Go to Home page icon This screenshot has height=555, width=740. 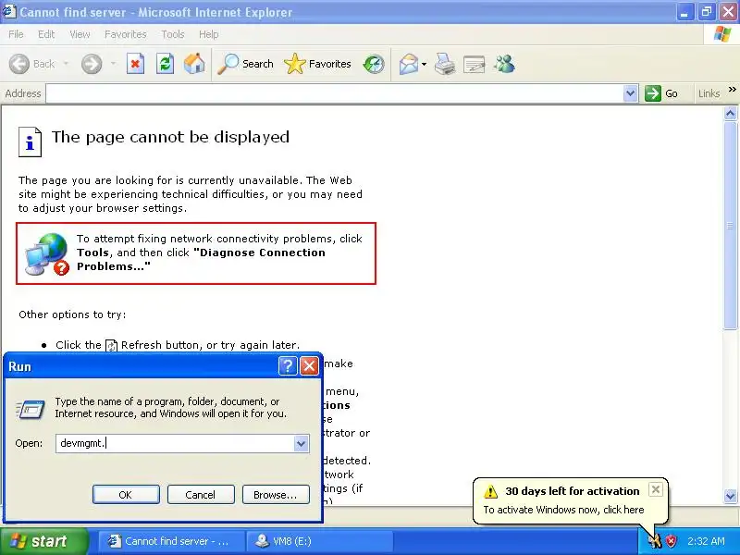[x=194, y=64]
